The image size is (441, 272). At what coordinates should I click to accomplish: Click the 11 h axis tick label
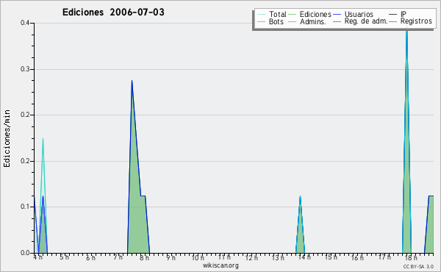pos(224,257)
